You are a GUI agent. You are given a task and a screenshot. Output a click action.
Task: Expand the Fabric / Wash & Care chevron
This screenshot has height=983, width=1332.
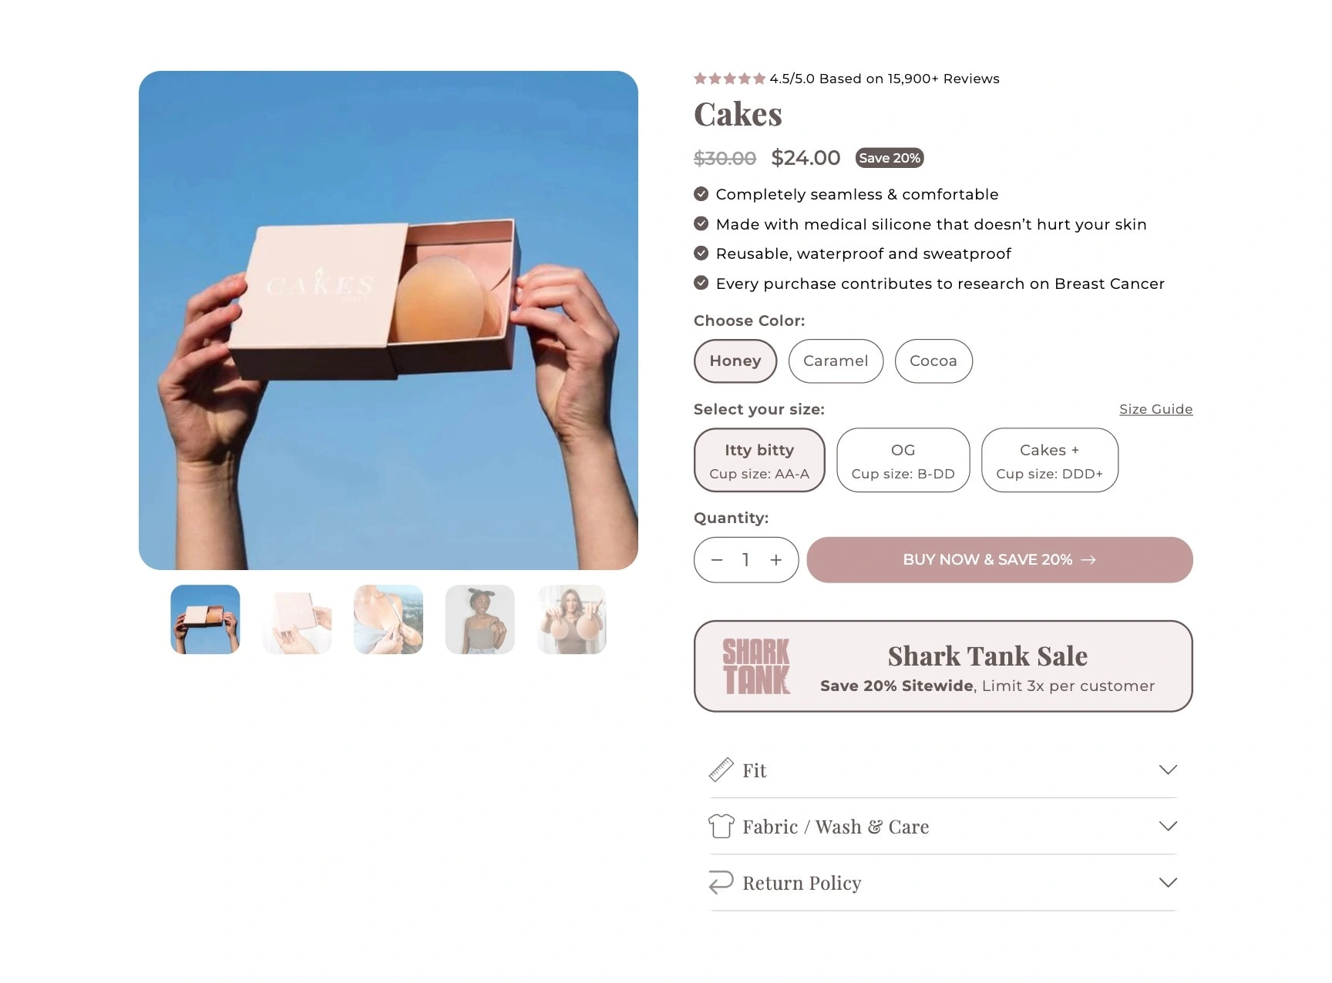click(1168, 826)
